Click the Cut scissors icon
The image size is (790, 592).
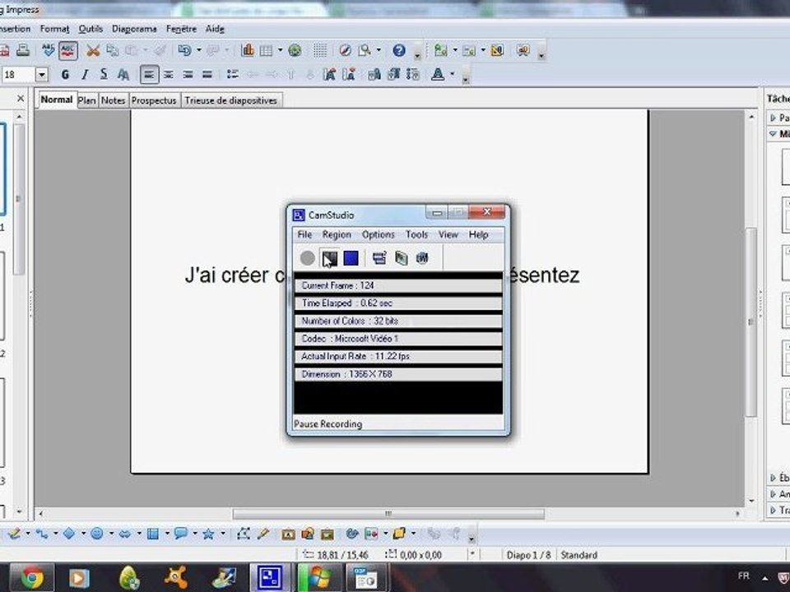click(x=93, y=50)
